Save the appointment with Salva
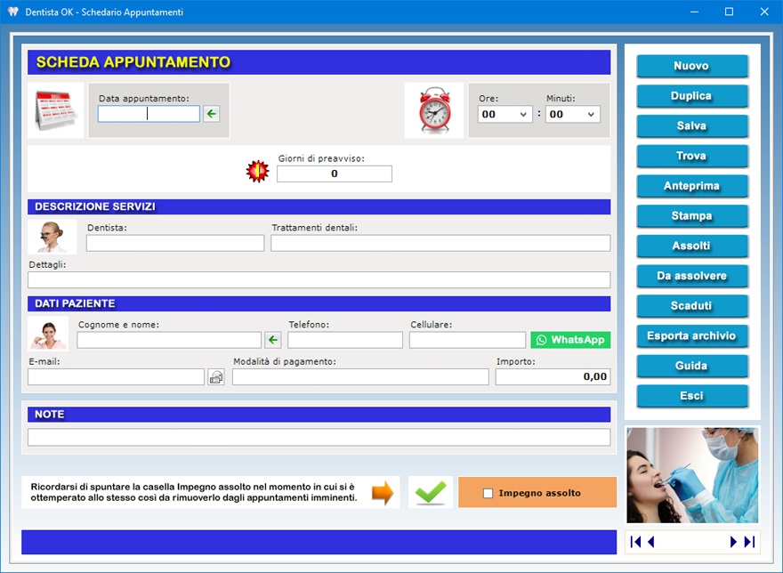Viewport: 783px width, 573px height. (692, 125)
